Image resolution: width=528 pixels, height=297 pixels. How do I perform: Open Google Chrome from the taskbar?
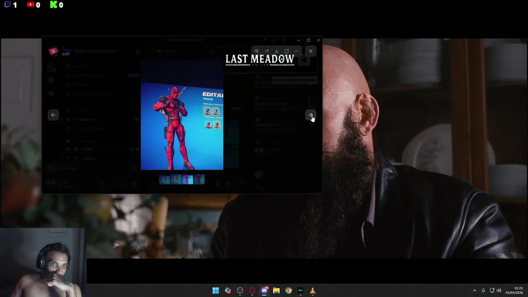[x=288, y=291]
